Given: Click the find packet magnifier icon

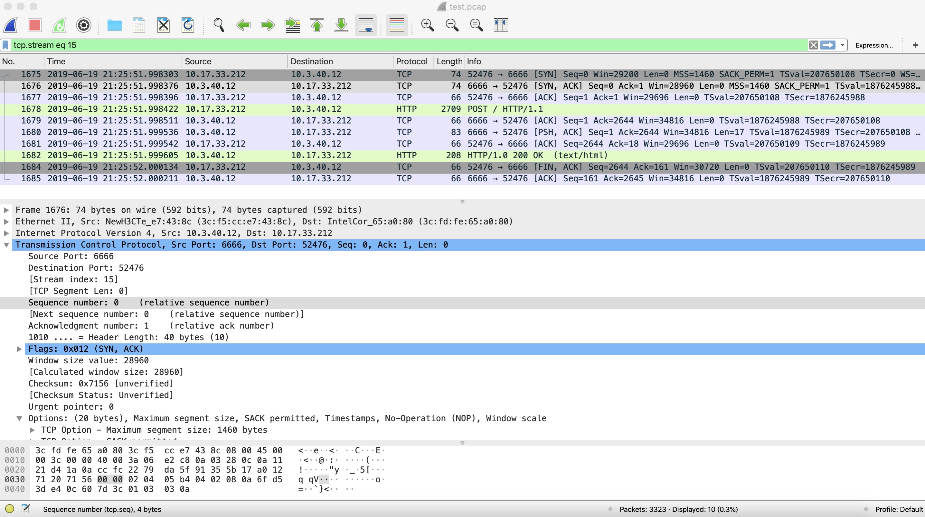Looking at the screenshot, I should point(219,25).
